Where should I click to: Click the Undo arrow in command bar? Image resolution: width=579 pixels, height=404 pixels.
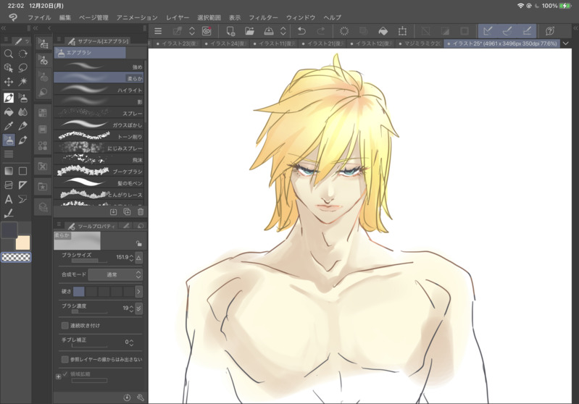[301, 31]
